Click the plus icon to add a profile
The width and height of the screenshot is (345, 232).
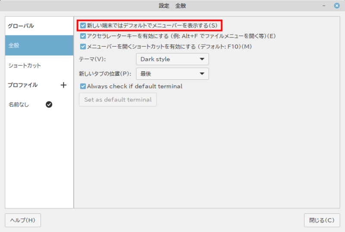[x=63, y=85]
